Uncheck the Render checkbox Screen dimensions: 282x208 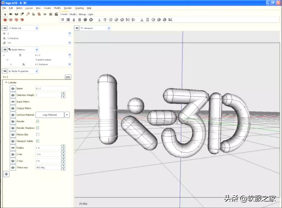37,121
